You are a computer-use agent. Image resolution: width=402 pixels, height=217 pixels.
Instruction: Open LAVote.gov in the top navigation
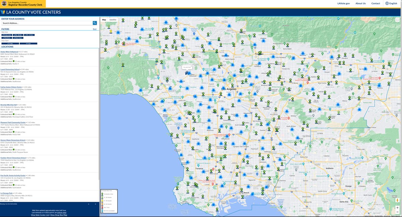coord(343,3)
